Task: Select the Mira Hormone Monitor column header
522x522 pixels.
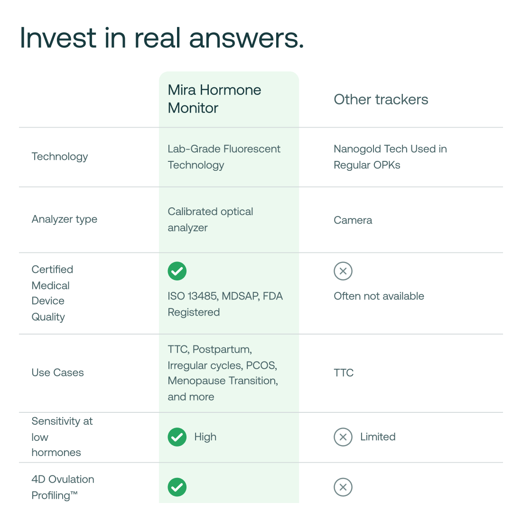Action: (214, 99)
